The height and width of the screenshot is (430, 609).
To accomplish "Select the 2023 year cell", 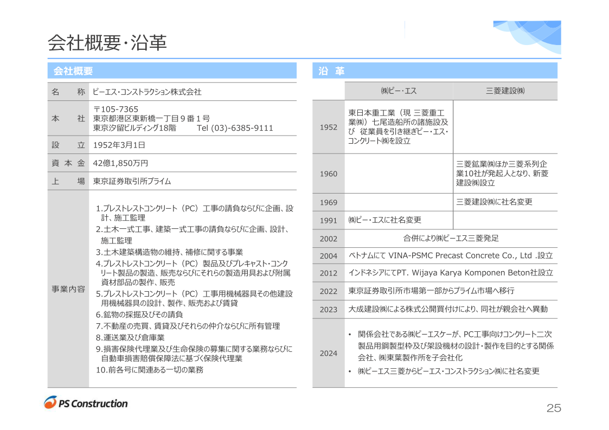I will [x=329, y=310].
